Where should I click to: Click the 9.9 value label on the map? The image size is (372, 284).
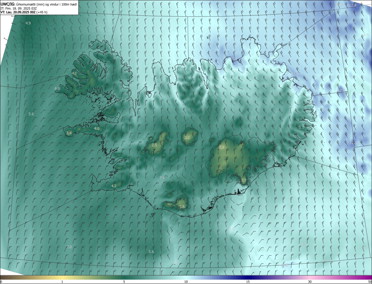pyautogui.click(x=366, y=35)
